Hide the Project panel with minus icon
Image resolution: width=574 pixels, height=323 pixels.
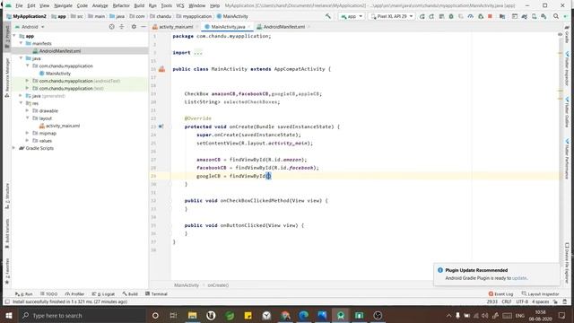pyautogui.click(x=143, y=27)
